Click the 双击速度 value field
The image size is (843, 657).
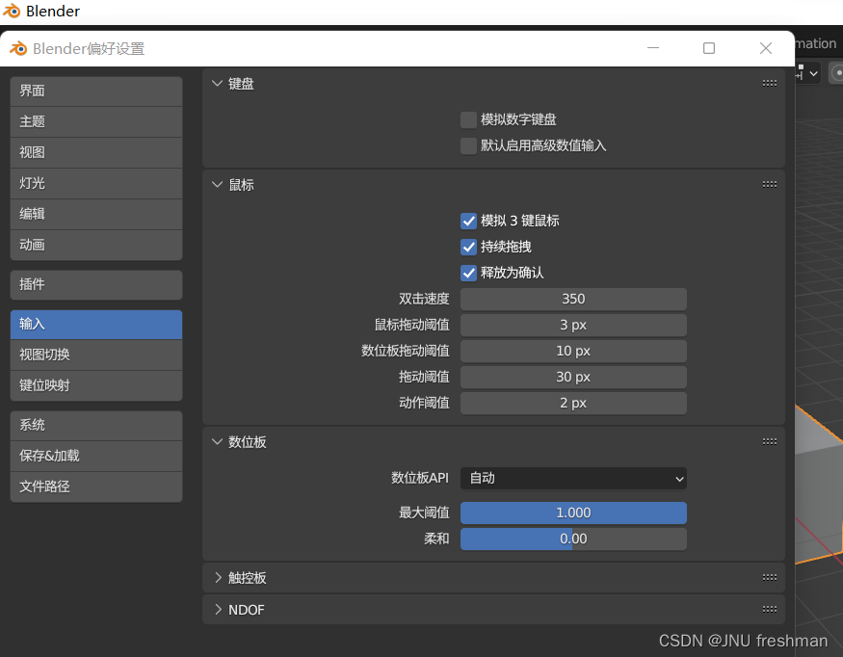pos(573,299)
